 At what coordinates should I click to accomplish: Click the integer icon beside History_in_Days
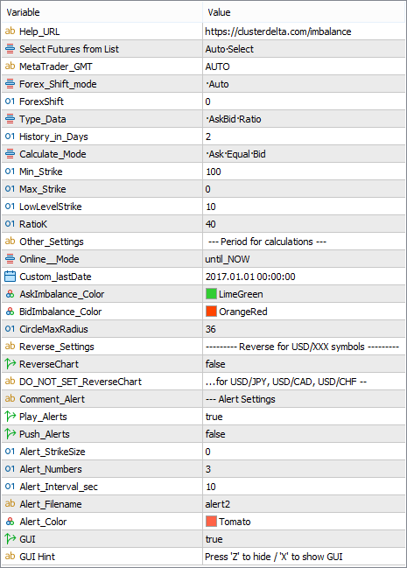10,137
